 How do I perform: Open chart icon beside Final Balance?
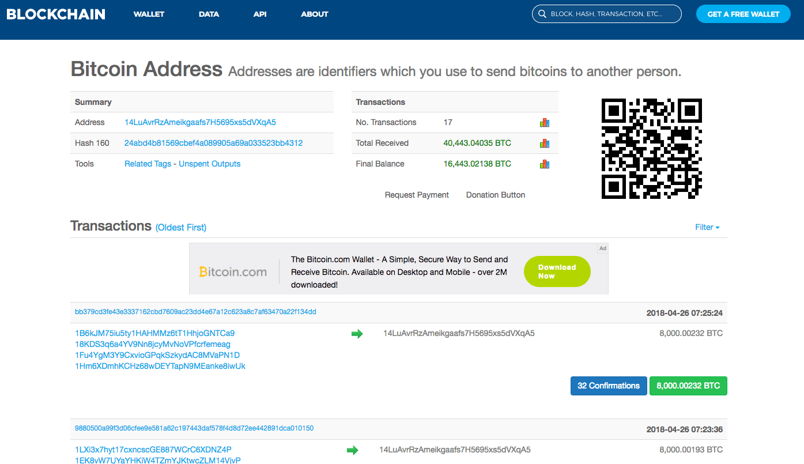click(545, 164)
